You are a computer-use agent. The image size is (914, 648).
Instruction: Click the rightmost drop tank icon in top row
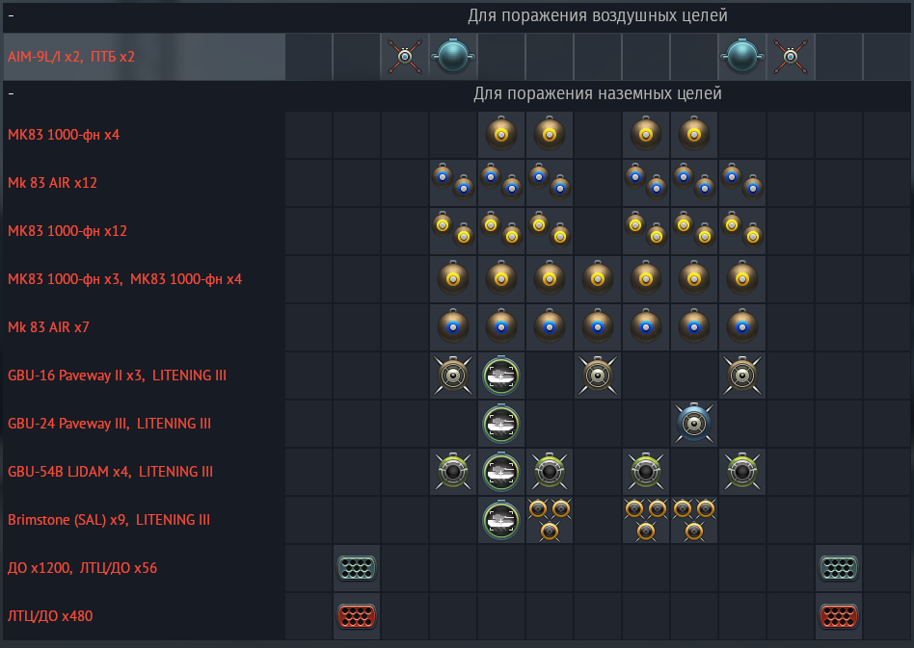tap(742, 58)
